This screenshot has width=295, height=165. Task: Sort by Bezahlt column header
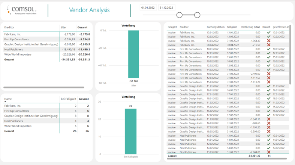pyautogui.click(x=267, y=27)
